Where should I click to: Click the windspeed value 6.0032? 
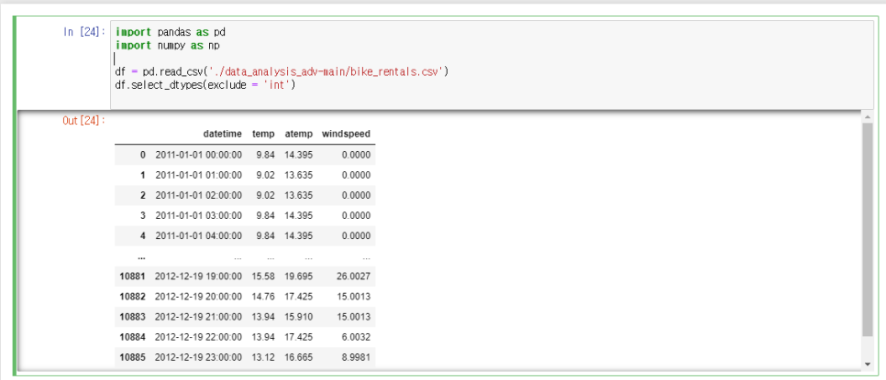357,337
